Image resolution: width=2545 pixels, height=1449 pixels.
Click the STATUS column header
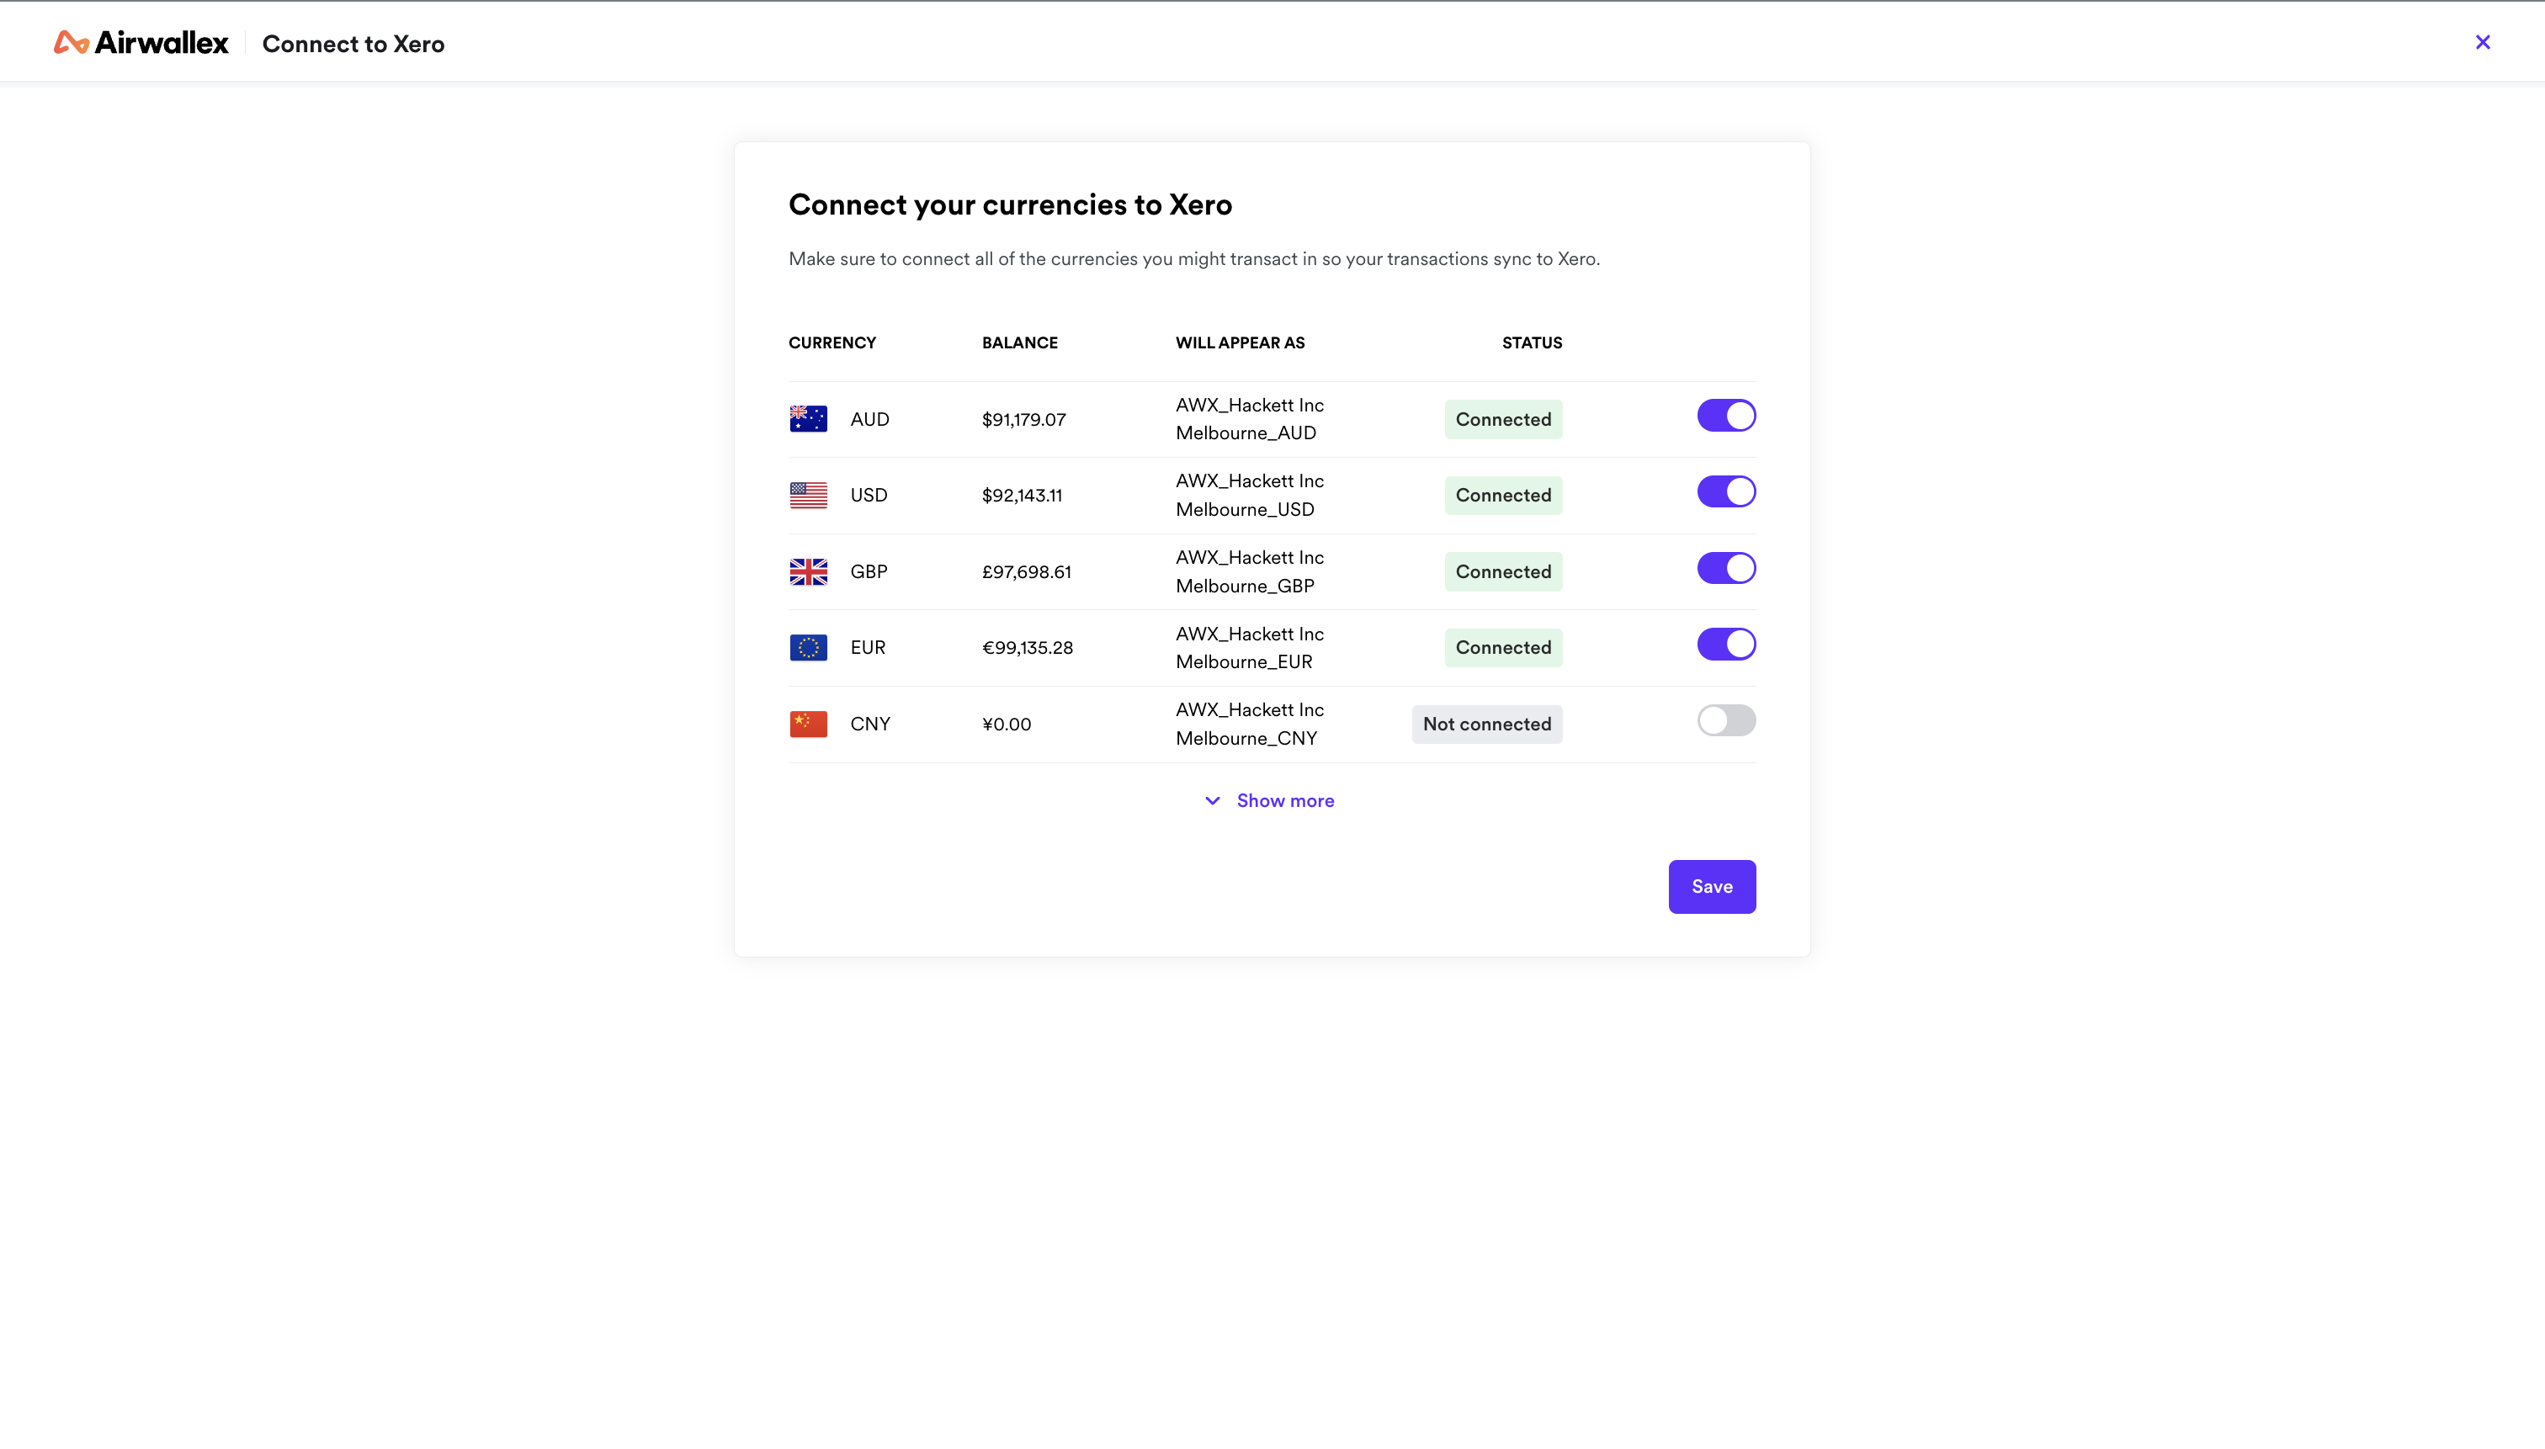pyautogui.click(x=1532, y=342)
